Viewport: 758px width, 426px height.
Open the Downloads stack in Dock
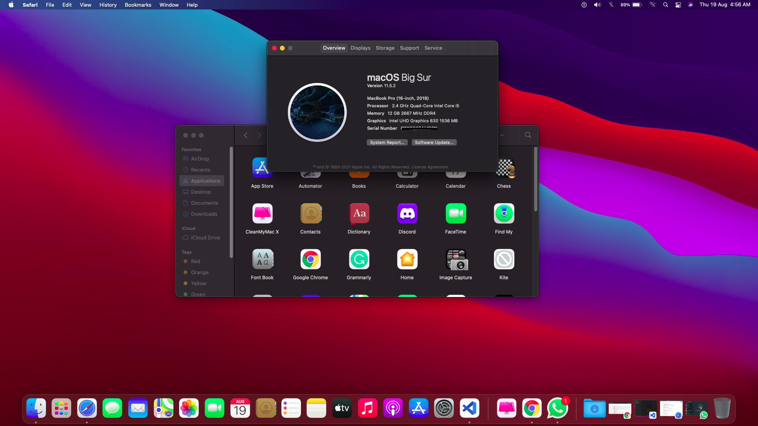(x=594, y=408)
